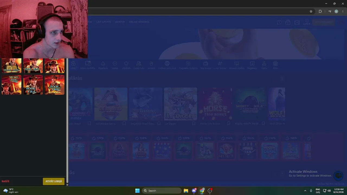Show hidden system tray icons

[305, 191]
